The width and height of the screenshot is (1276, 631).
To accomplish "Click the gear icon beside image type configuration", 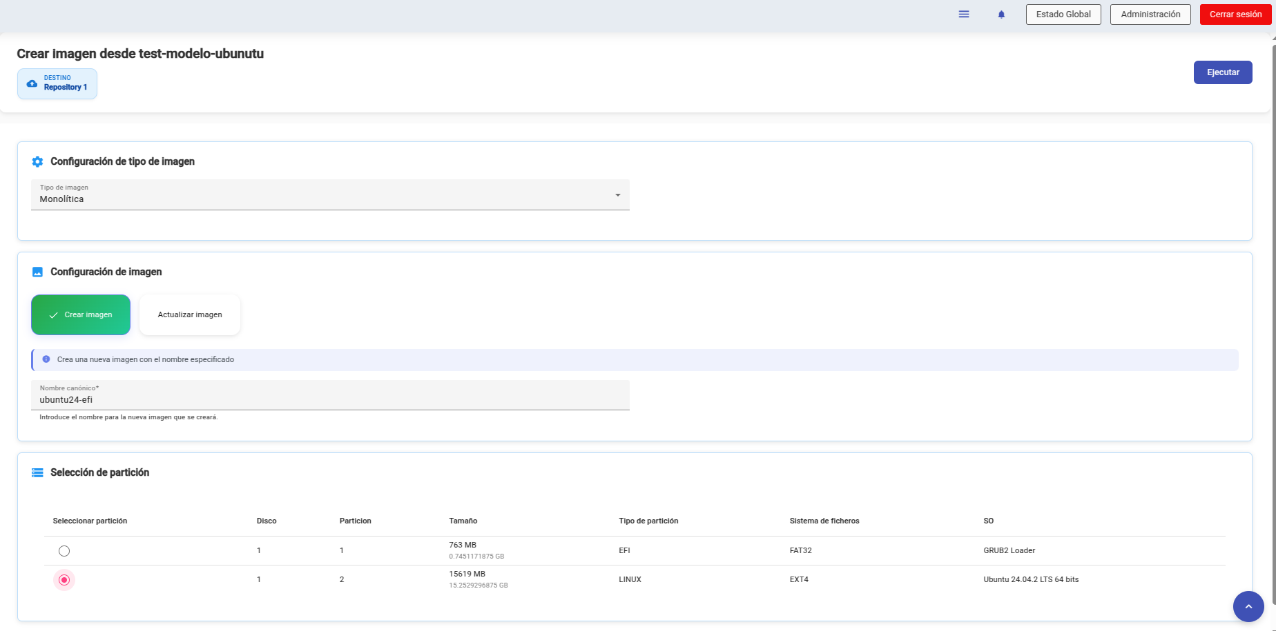I will coord(37,161).
